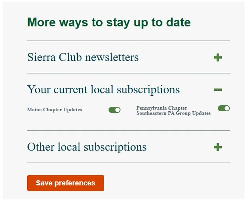Viewport: 245px width, 205px height.
Task: Click the More ways to stay up to date title
Action: (x=109, y=22)
